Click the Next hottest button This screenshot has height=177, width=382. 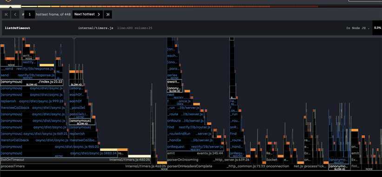click(x=87, y=14)
